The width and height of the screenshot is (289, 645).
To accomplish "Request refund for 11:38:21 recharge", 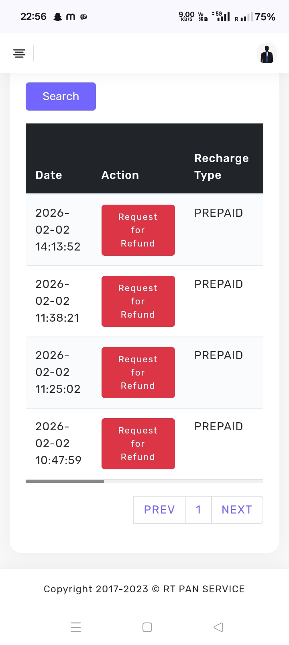I will point(138,301).
